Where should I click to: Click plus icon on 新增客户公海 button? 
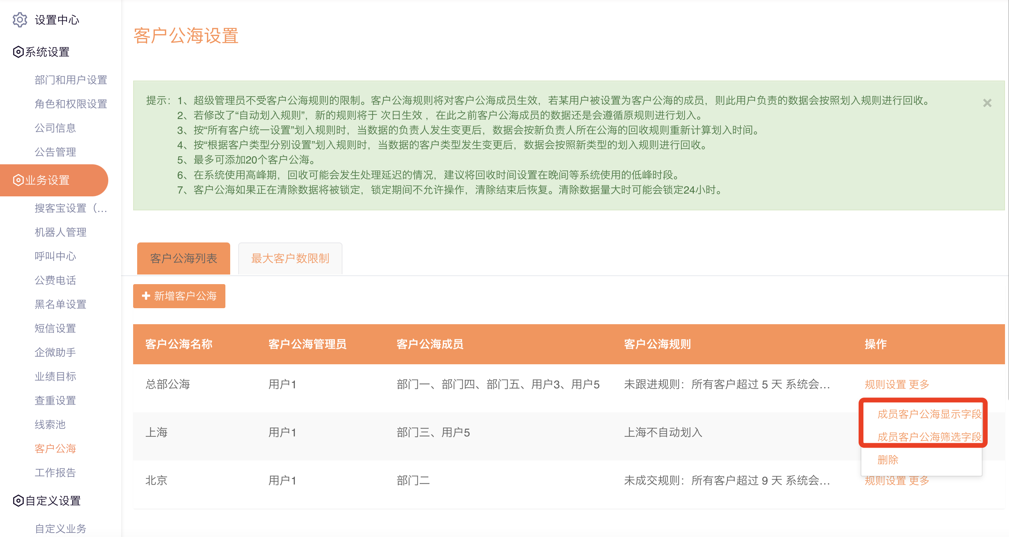point(146,296)
